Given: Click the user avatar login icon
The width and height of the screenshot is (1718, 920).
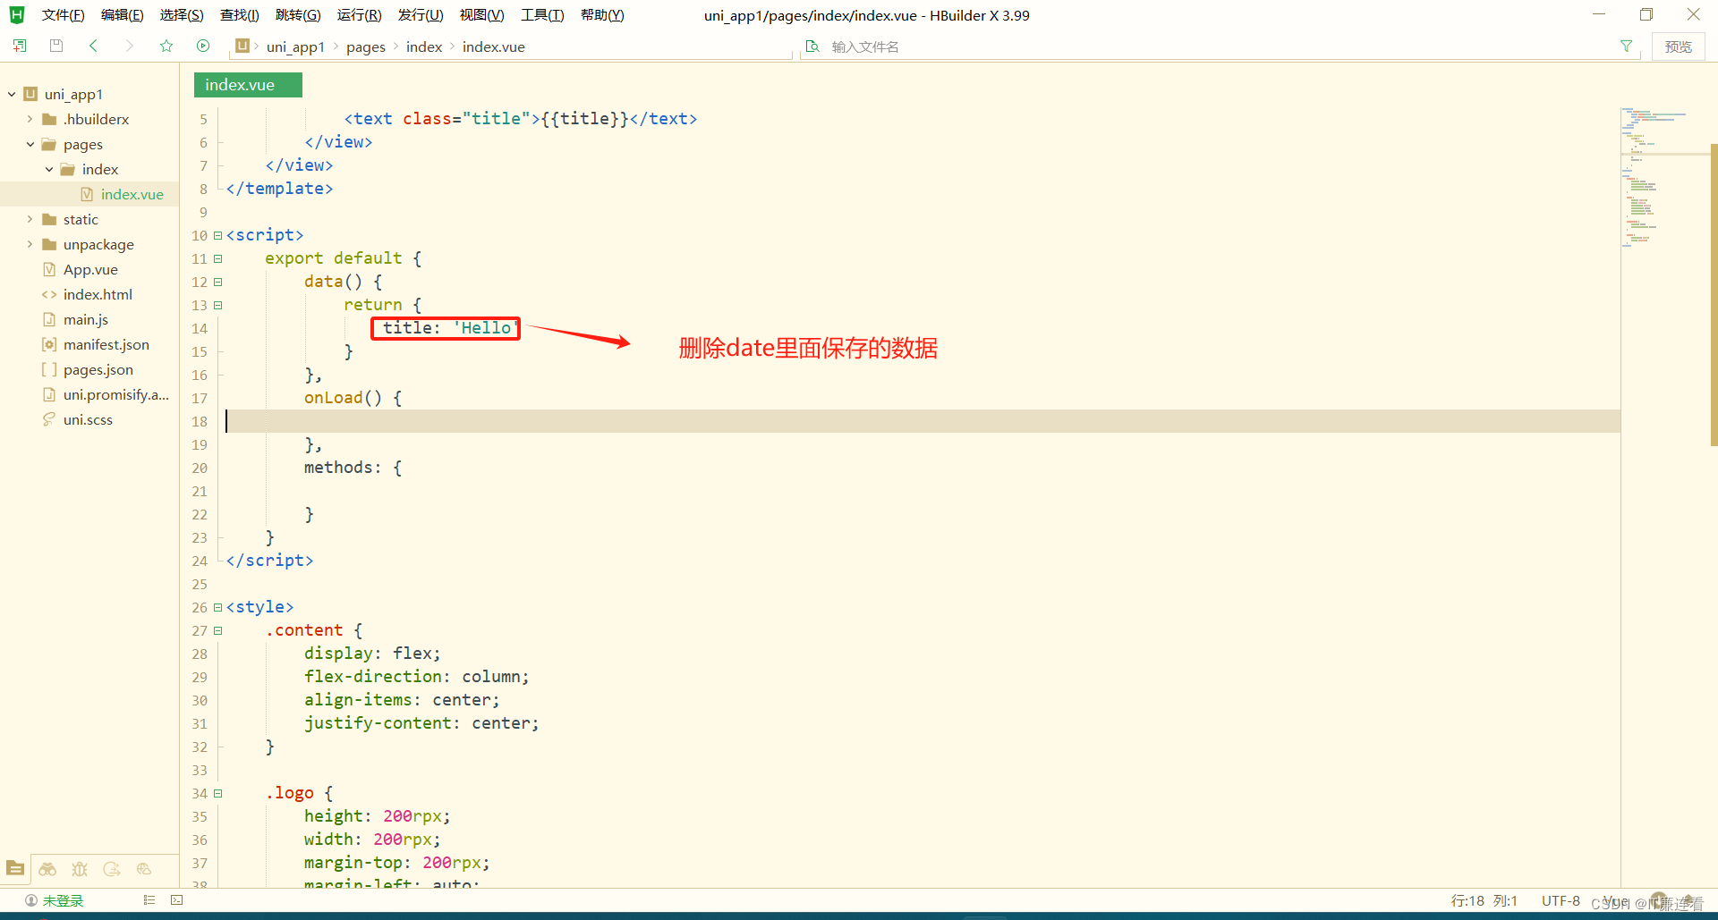Looking at the screenshot, I should tap(31, 900).
